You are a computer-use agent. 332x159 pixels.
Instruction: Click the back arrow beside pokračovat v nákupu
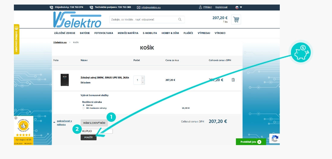(54, 122)
